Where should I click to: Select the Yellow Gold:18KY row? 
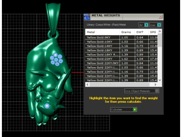(x=121, y=50)
